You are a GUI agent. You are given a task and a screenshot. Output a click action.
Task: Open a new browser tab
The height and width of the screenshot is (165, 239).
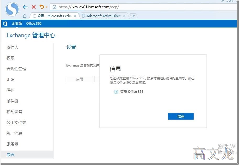coord(134,16)
